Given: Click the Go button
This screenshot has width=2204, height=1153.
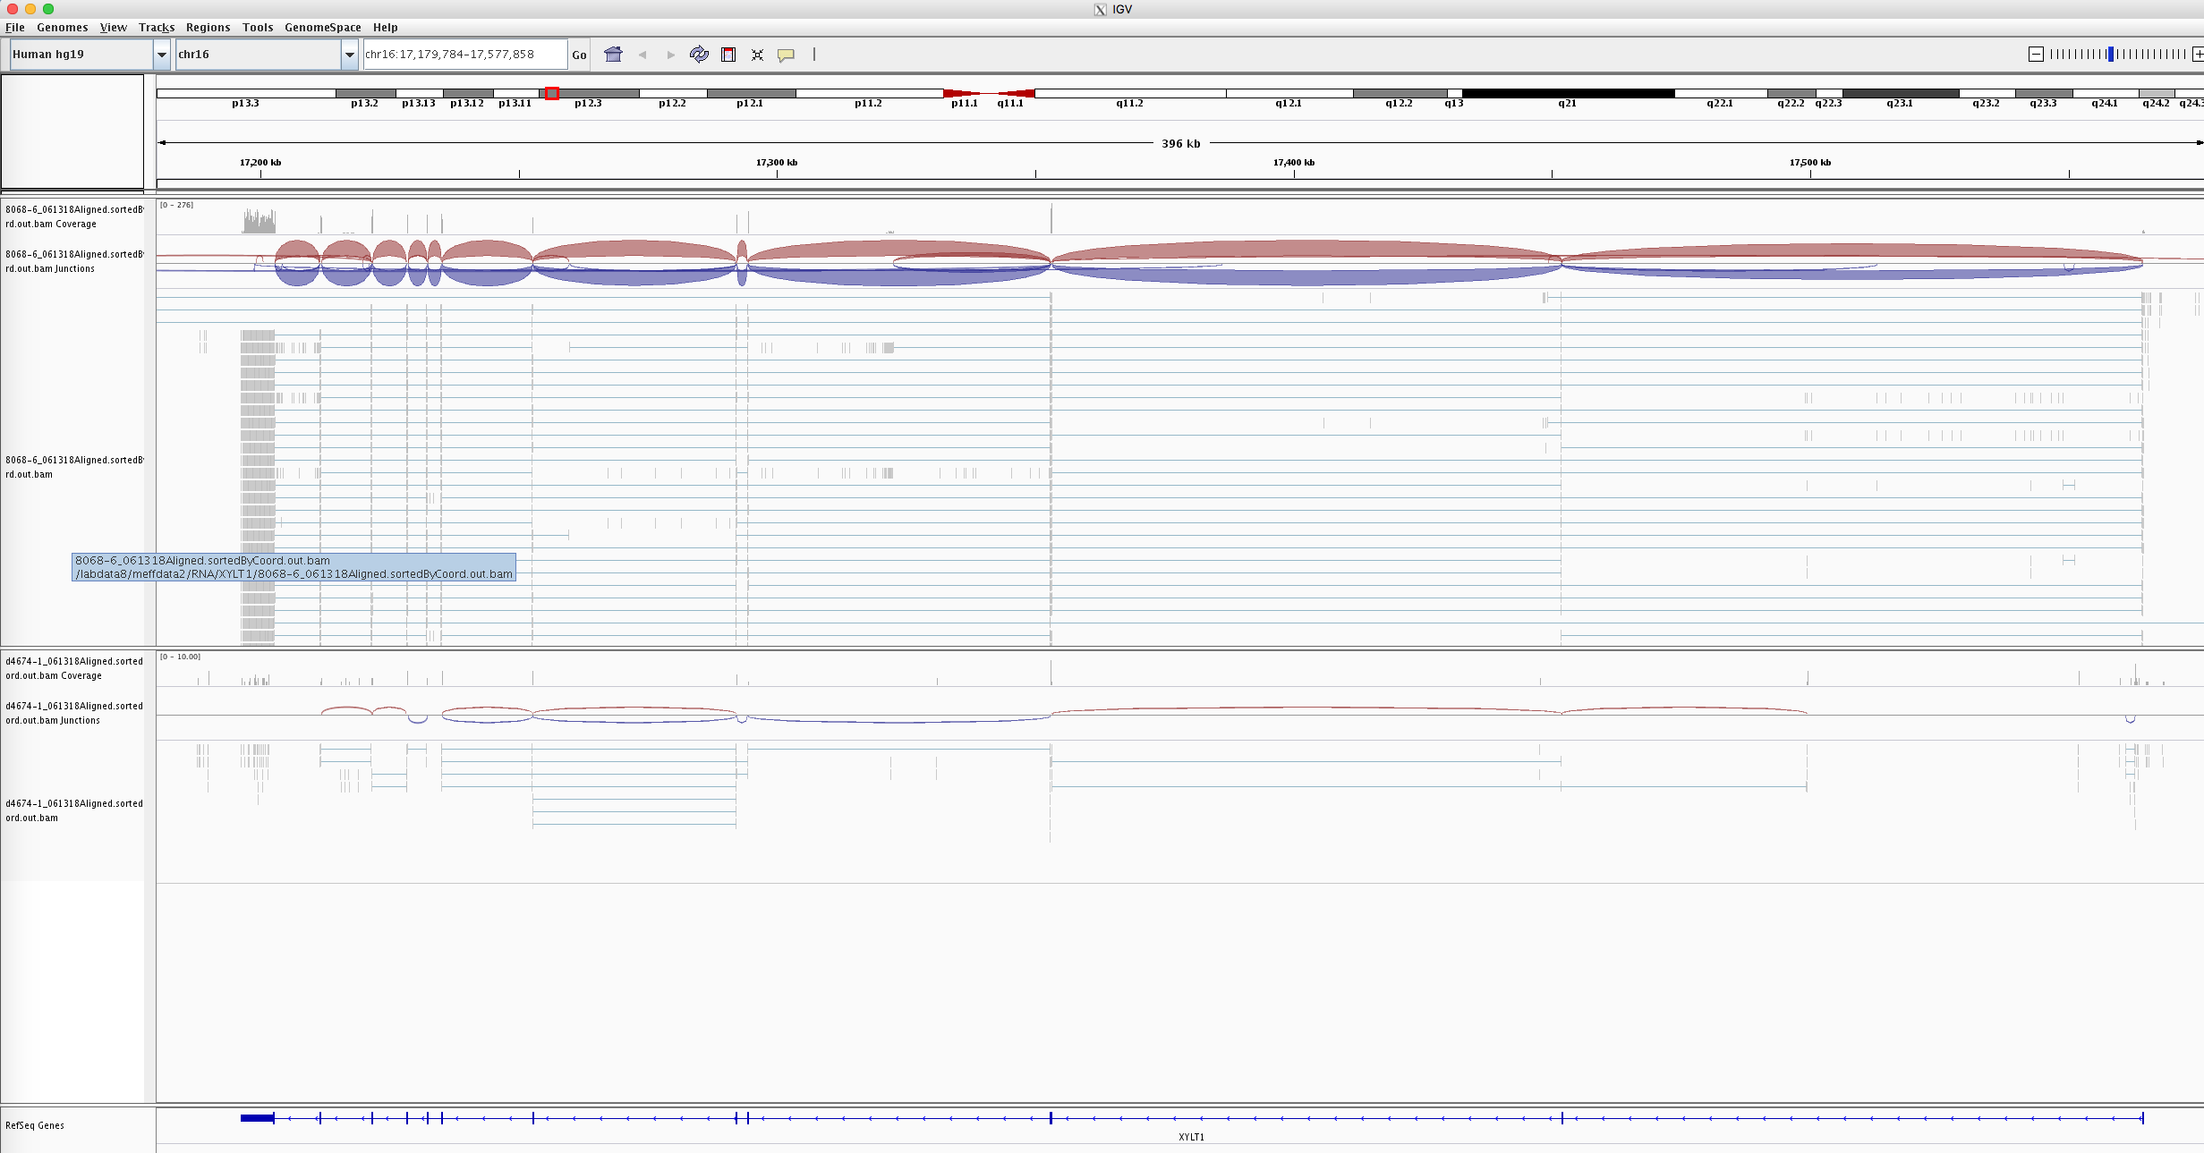Looking at the screenshot, I should pos(579,55).
